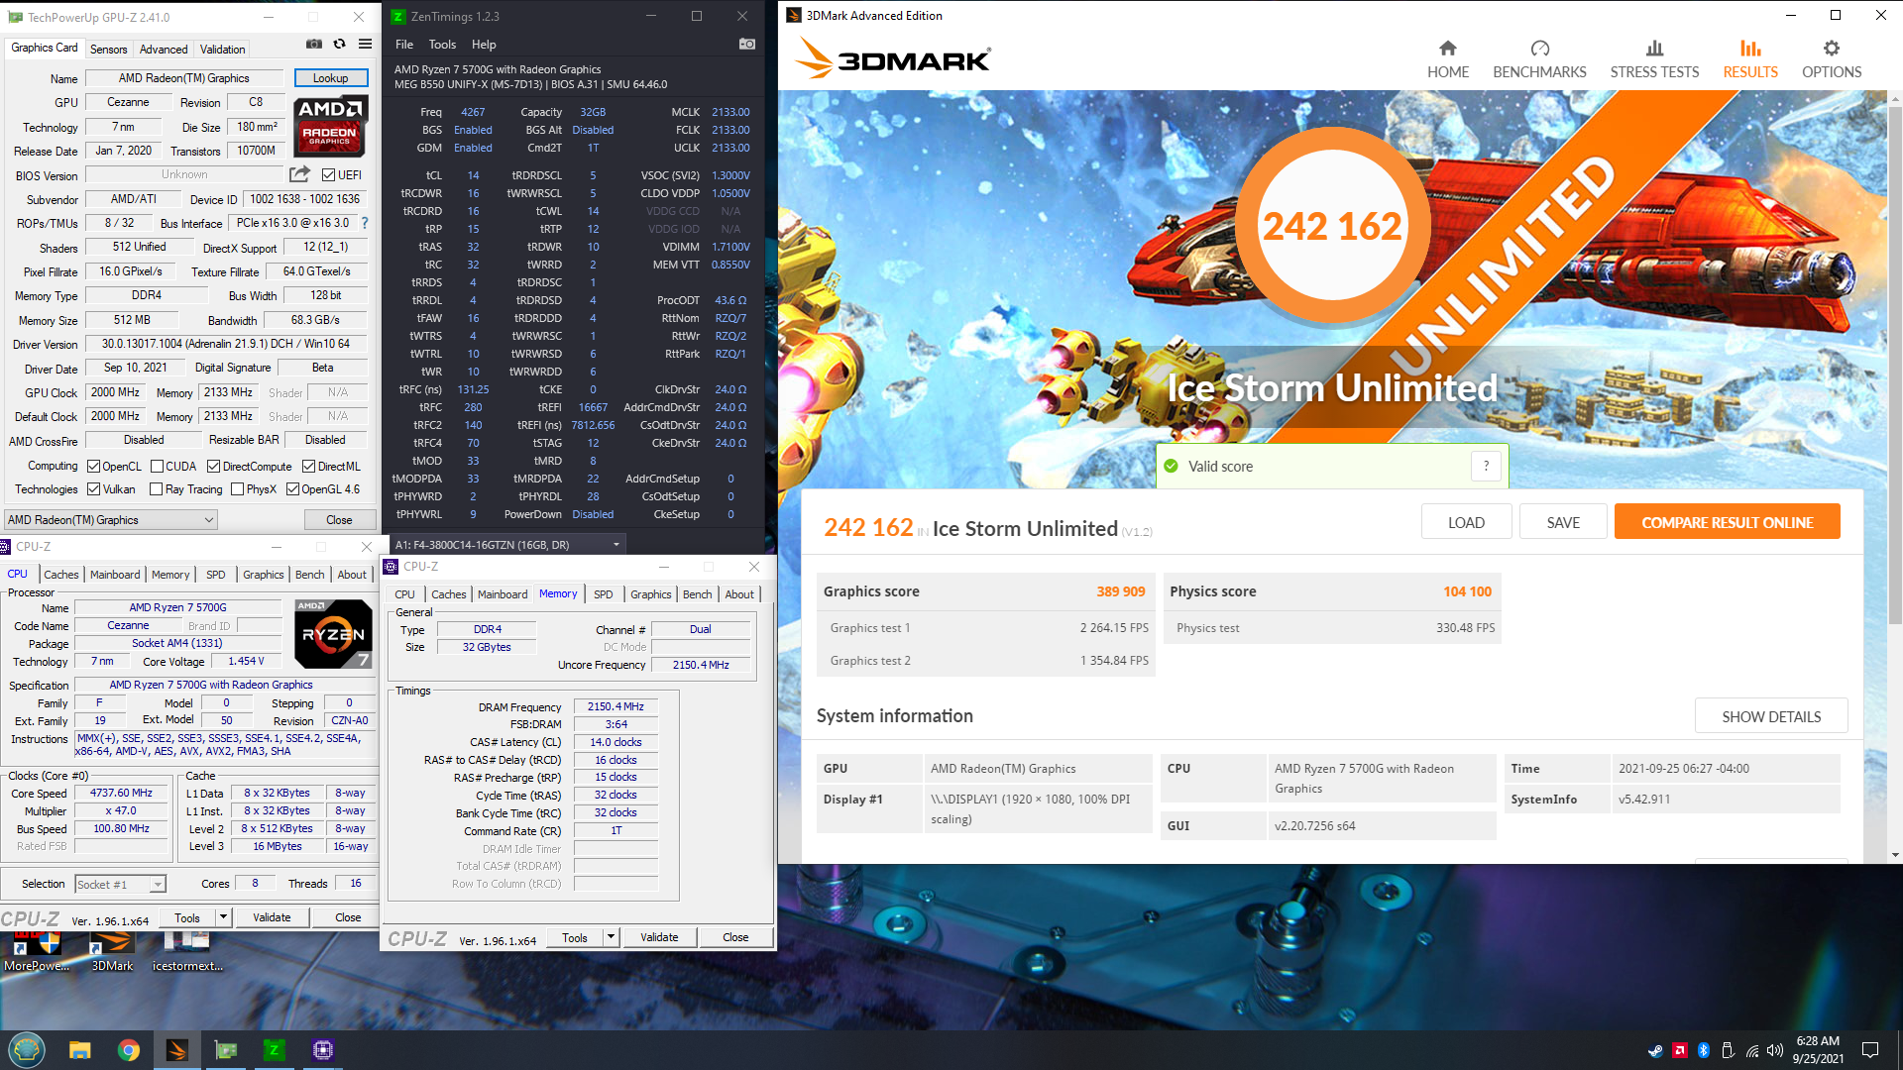1903x1070 pixels.
Task: Open the MorePowerTool desktop shortcut
Action: pos(37,951)
